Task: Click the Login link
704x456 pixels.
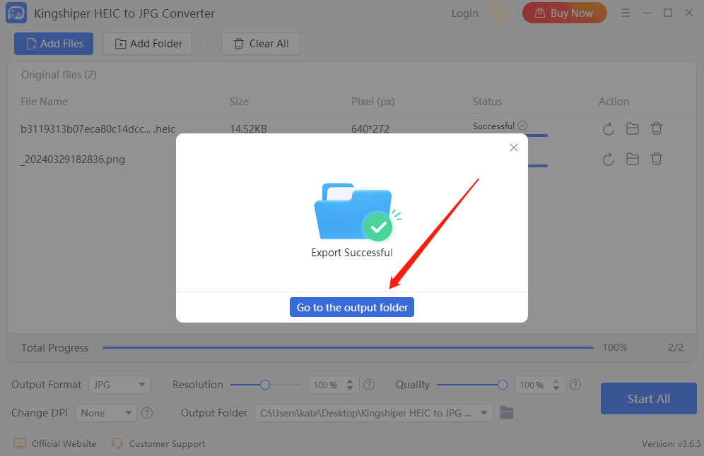Action: [464, 13]
